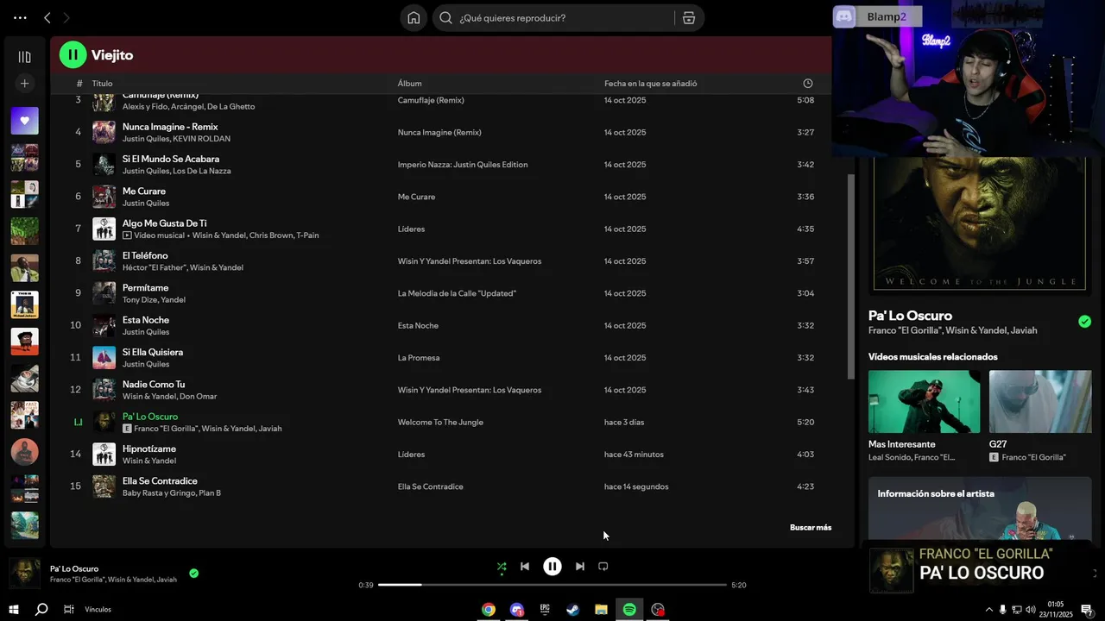Click the search magnifier icon
Image resolution: width=1105 pixels, height=621 pixels.
(446, 17)
